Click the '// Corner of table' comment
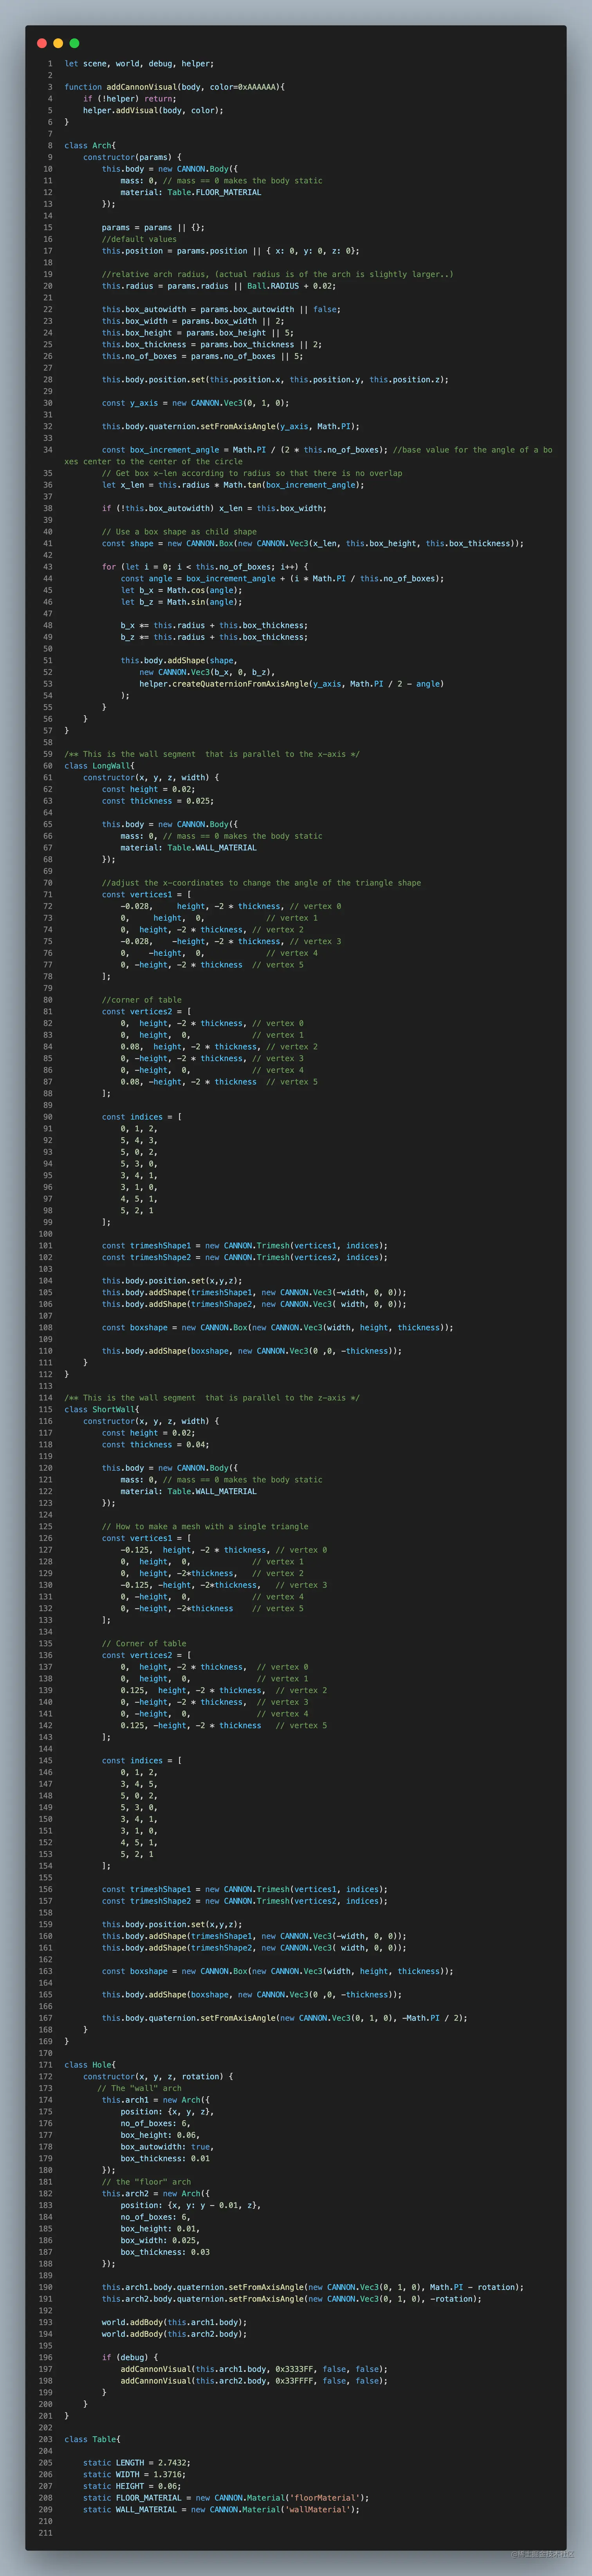The image size is (592, 2576). (x=144, y=1644)
